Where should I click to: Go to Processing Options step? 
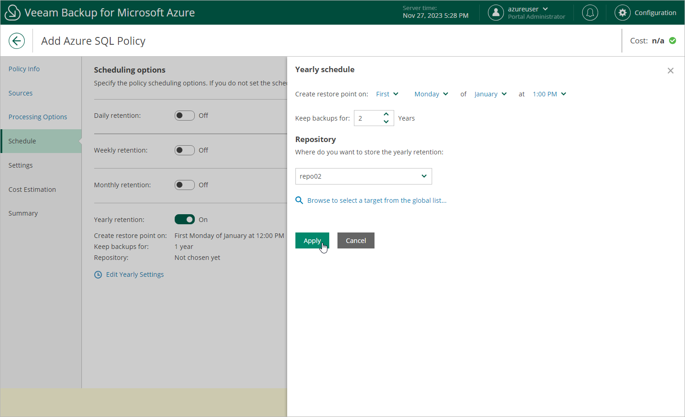tap(38, 117)
